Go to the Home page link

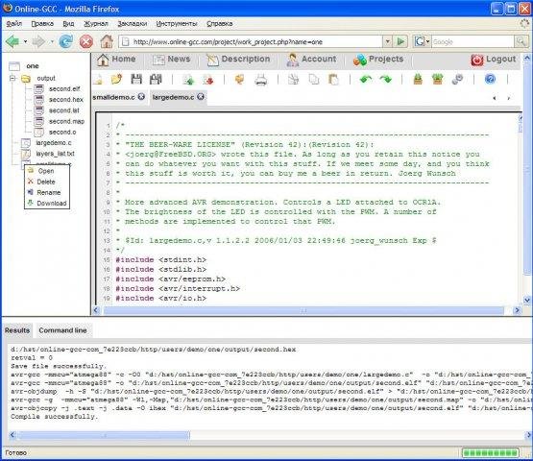pyautogui.click(x=116, y=60)
